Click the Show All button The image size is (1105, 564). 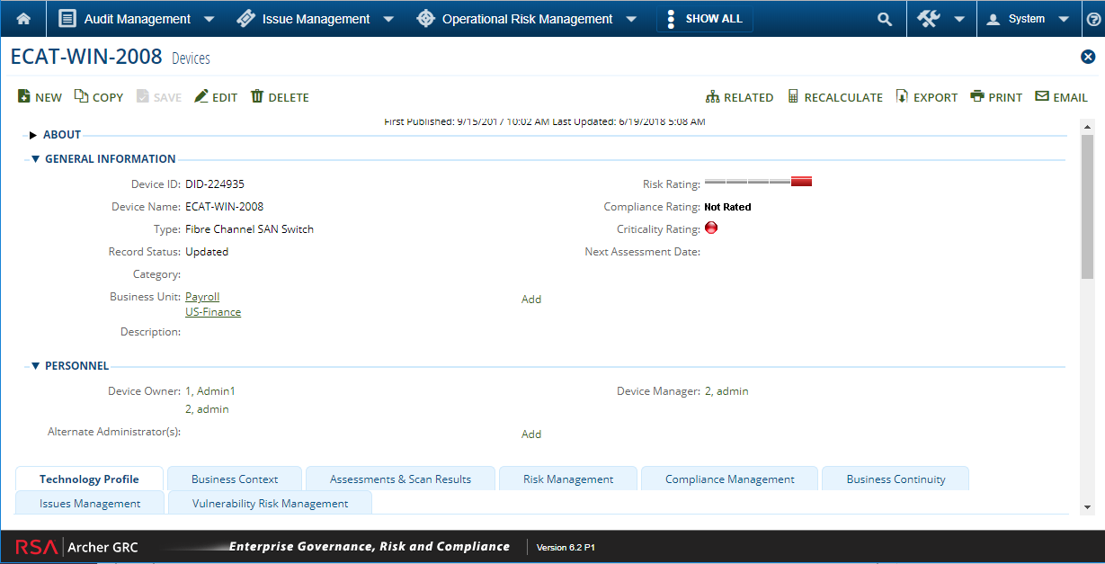704,19
